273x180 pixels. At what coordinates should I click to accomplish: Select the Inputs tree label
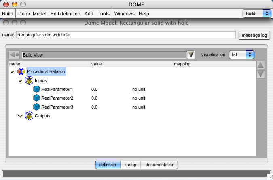41,80
